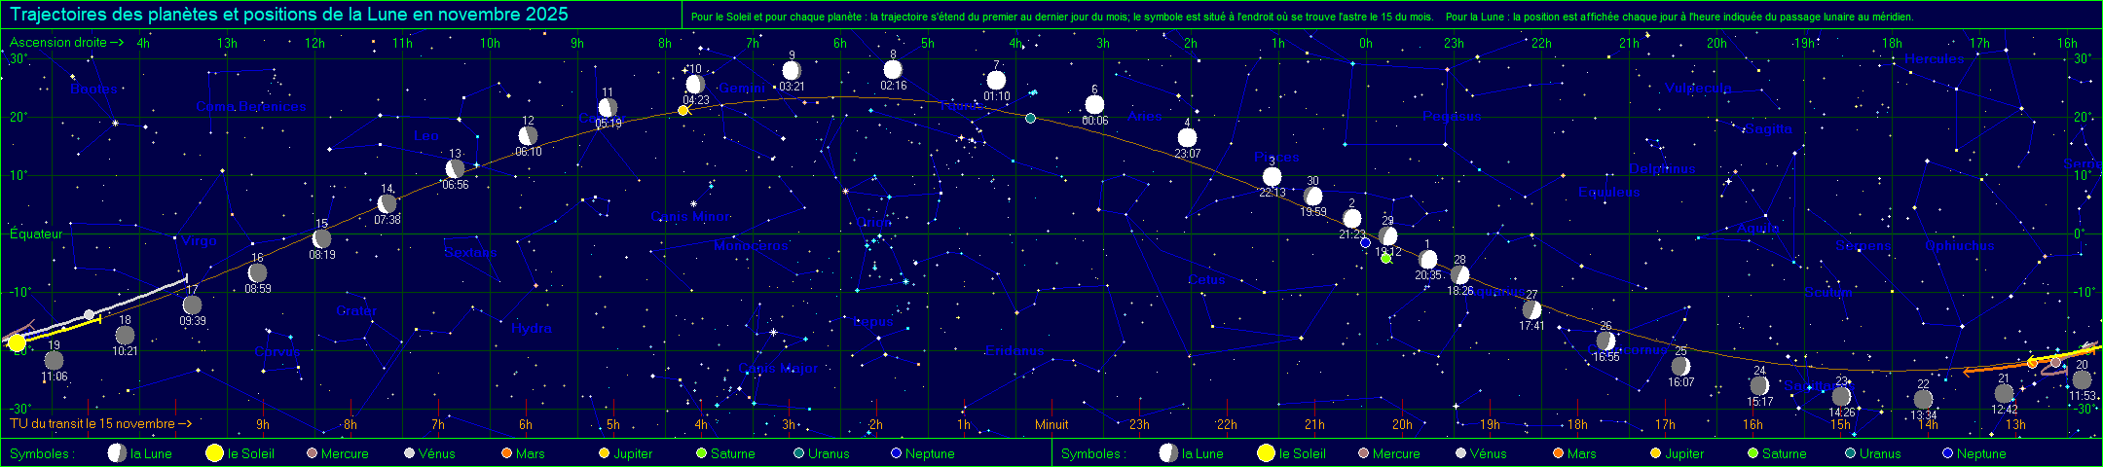The image size is (2103, 467).
Task: Click the Moon position for day 13
Action: [455, 169]
